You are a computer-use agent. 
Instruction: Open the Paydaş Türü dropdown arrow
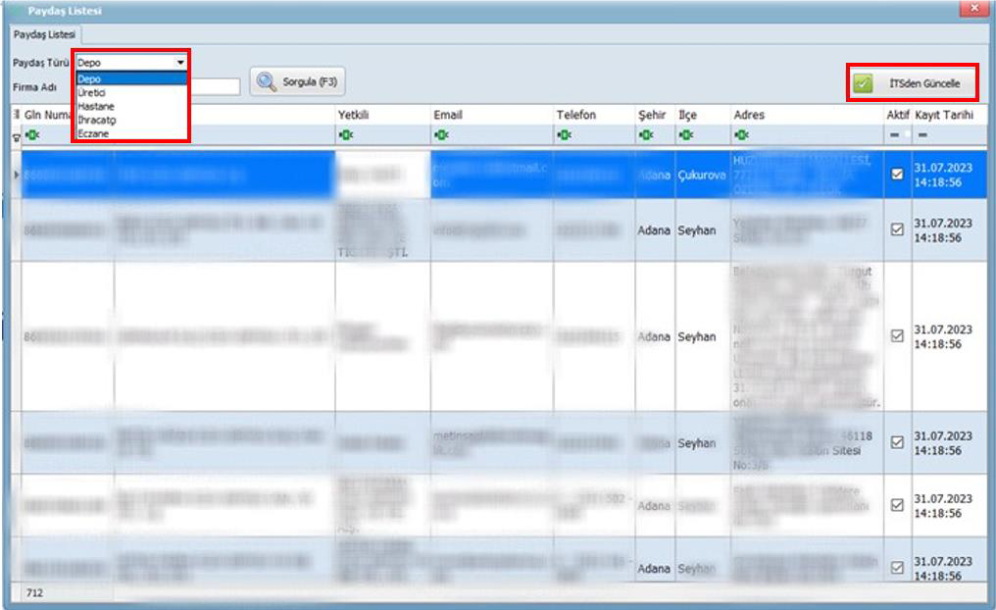pyautogui.click(x=180, y=62)
